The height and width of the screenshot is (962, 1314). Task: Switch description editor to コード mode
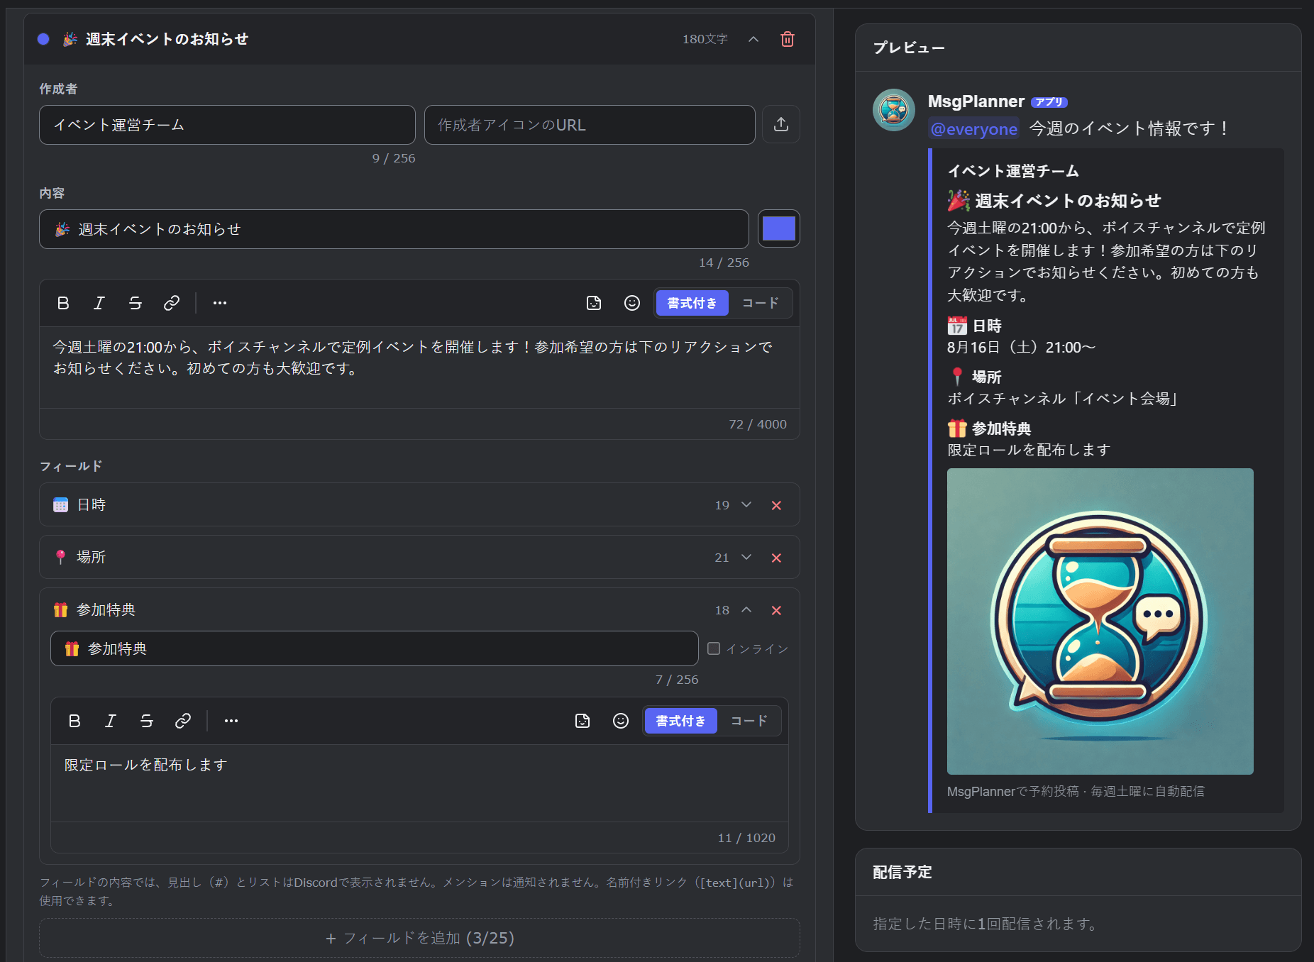tap(761, 303)
